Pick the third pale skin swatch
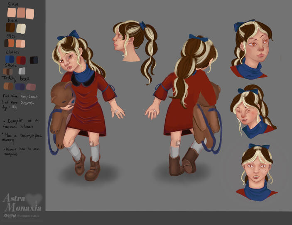The width and height of the screenshot is (292, 225). pyautogui.click(x=30, y=14)
